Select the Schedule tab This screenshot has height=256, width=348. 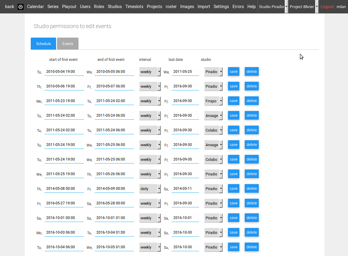pyautogui.click(x=43, y=44)
